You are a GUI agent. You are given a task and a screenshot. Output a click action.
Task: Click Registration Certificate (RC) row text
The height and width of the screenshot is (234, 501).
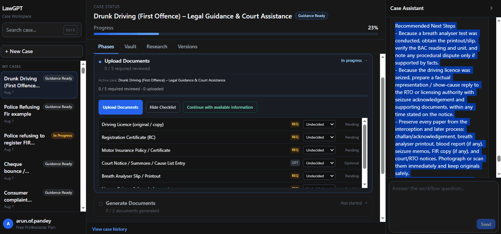click(128, 137)
